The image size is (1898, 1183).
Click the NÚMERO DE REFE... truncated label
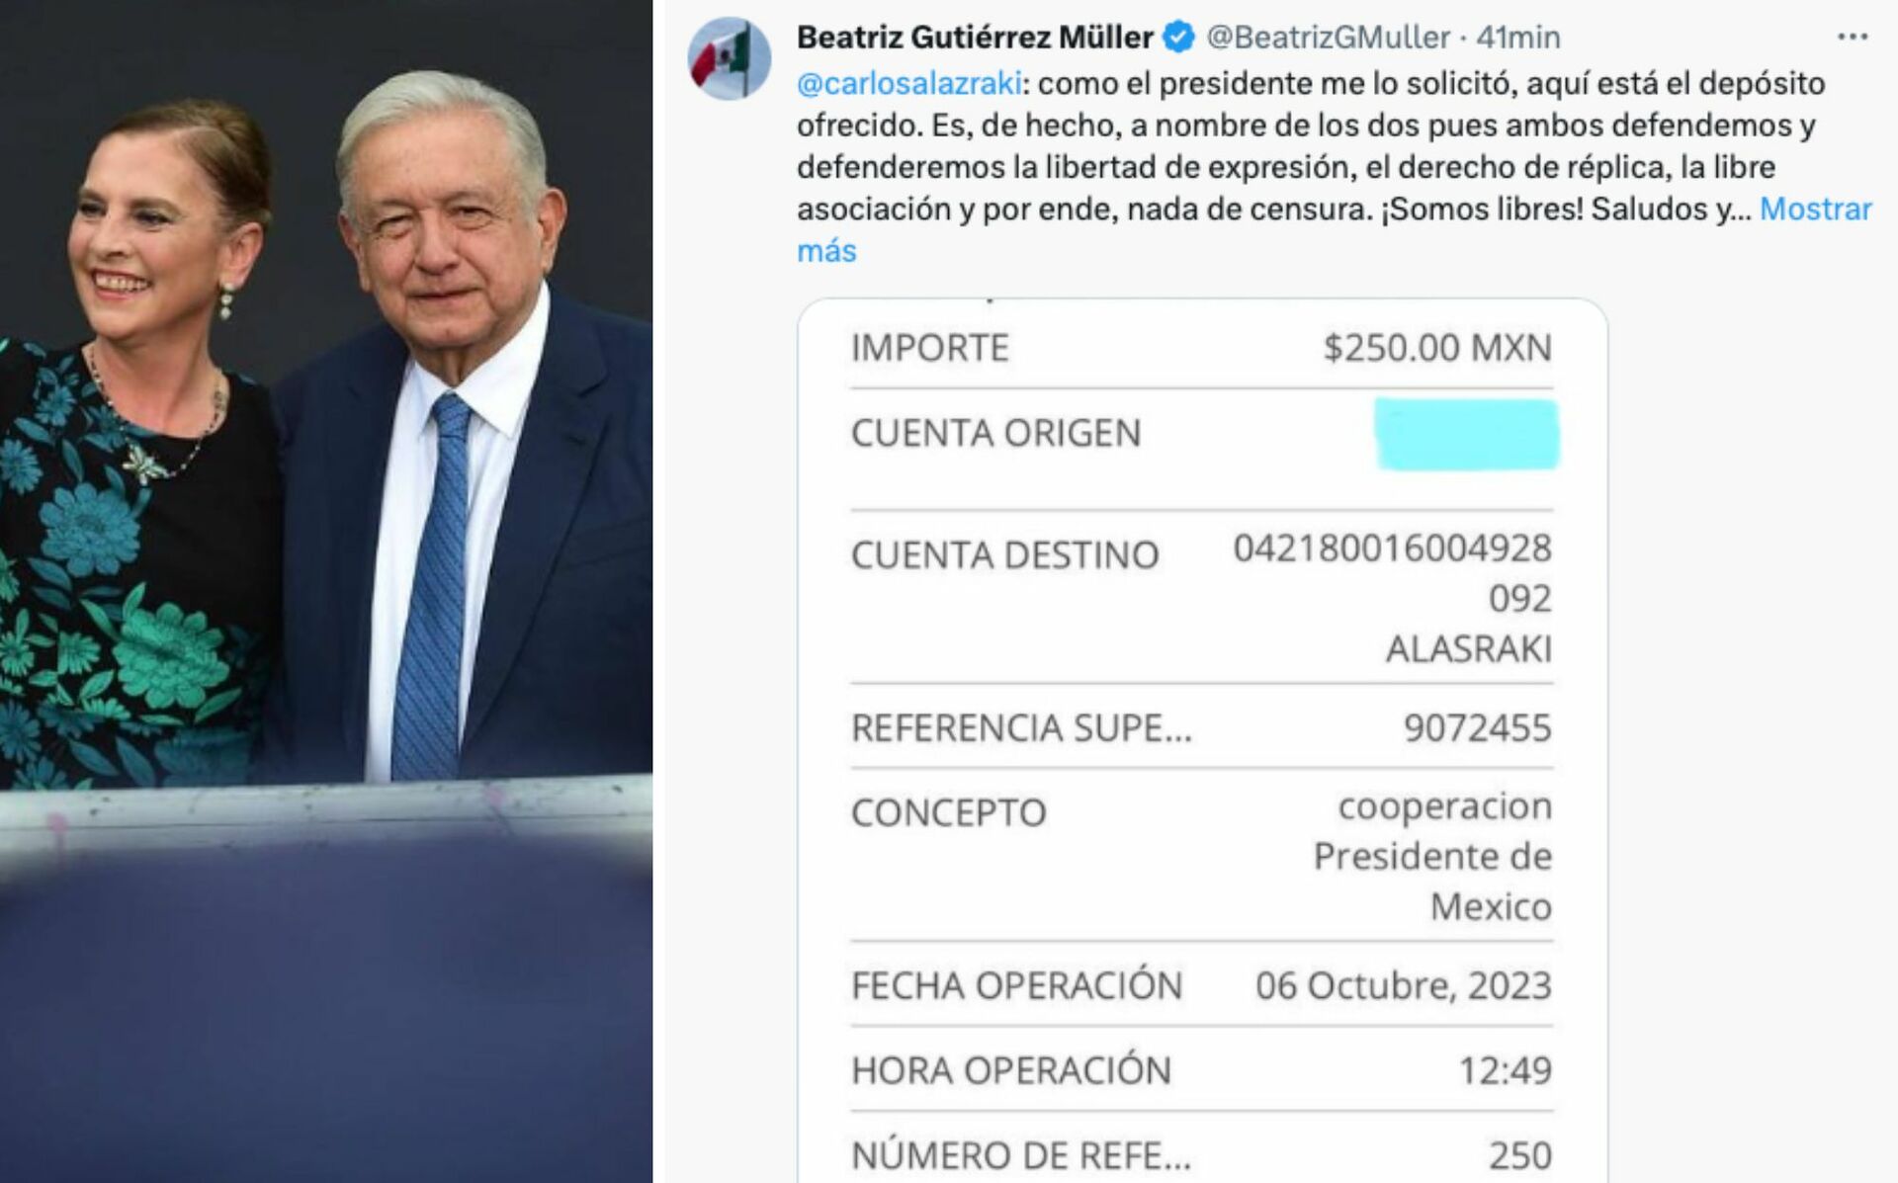1021,1155
